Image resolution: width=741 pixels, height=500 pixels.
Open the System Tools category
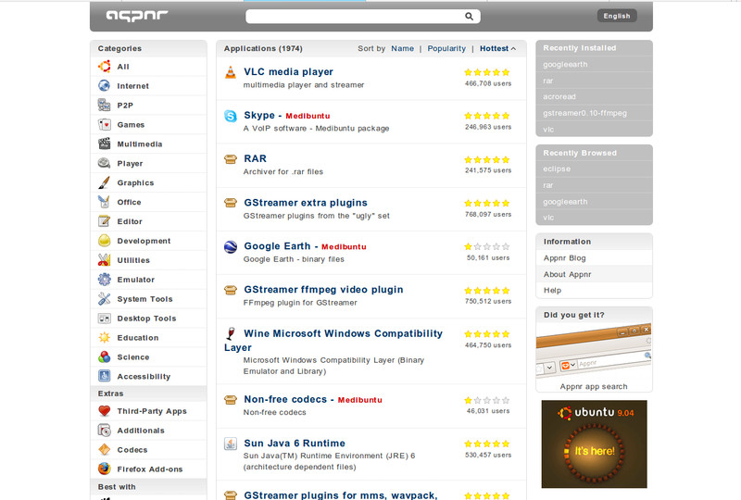pyautogui.click(x=144, y=299)
